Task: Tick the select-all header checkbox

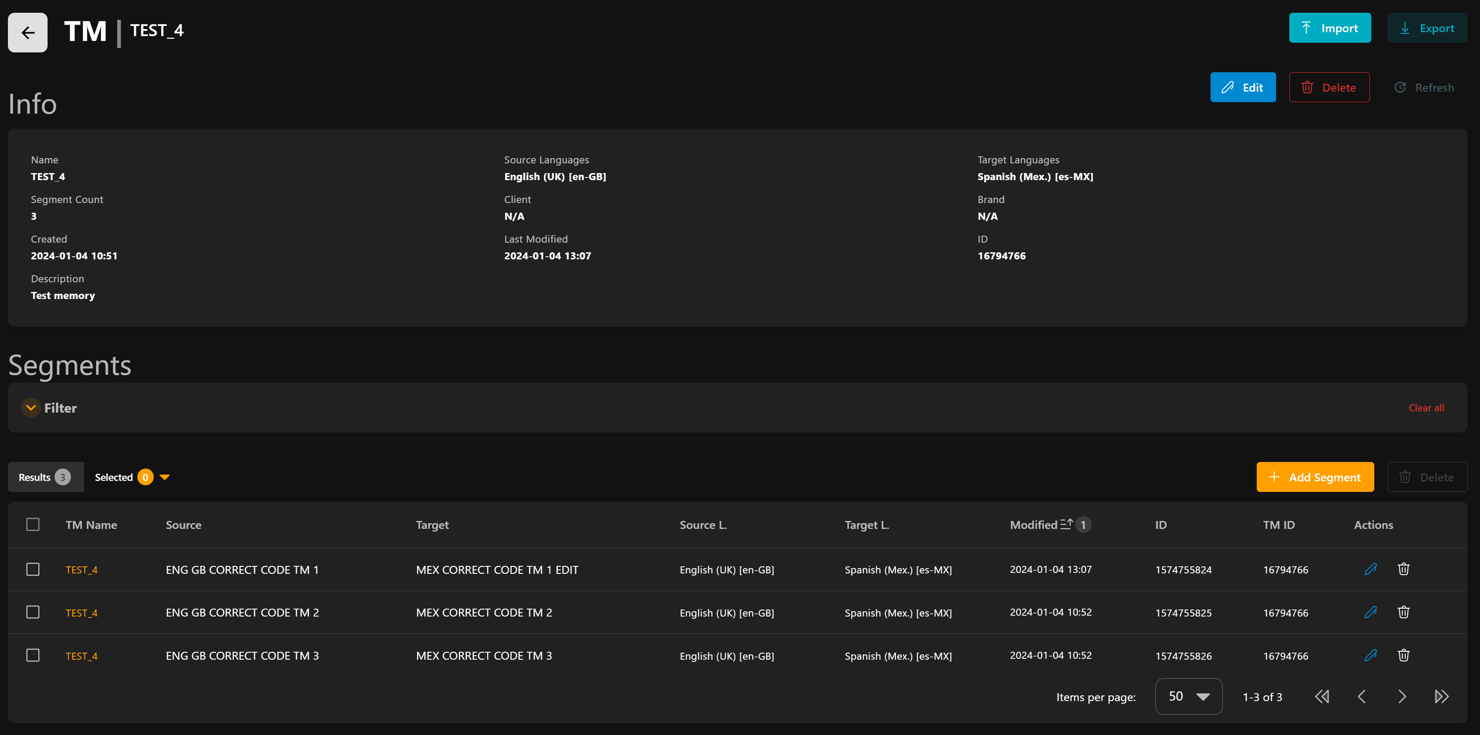Action: click(33, 524)
